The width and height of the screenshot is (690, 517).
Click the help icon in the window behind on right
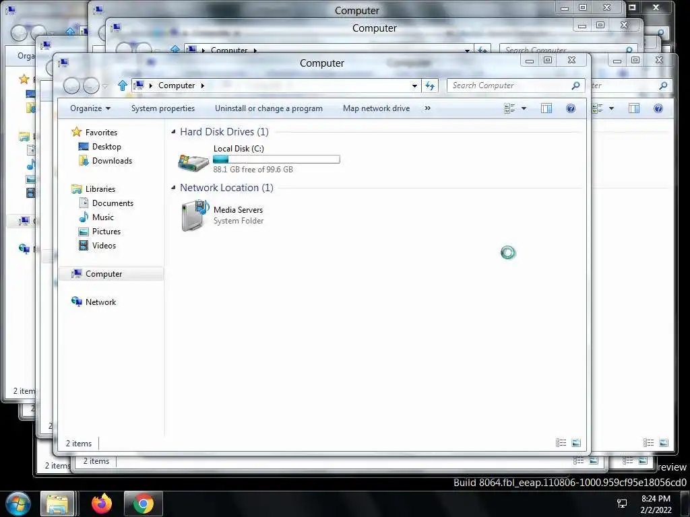(658, 108)
